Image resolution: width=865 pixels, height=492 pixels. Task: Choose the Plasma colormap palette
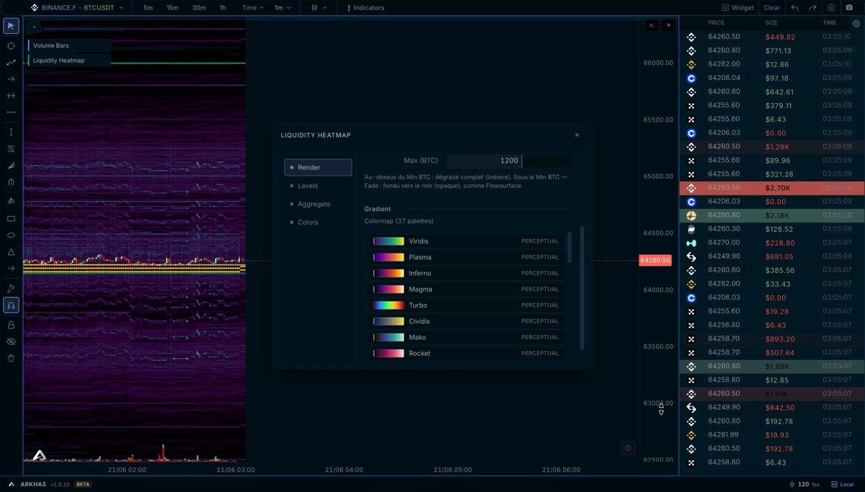pyautogui.click(x=466, y=257)
